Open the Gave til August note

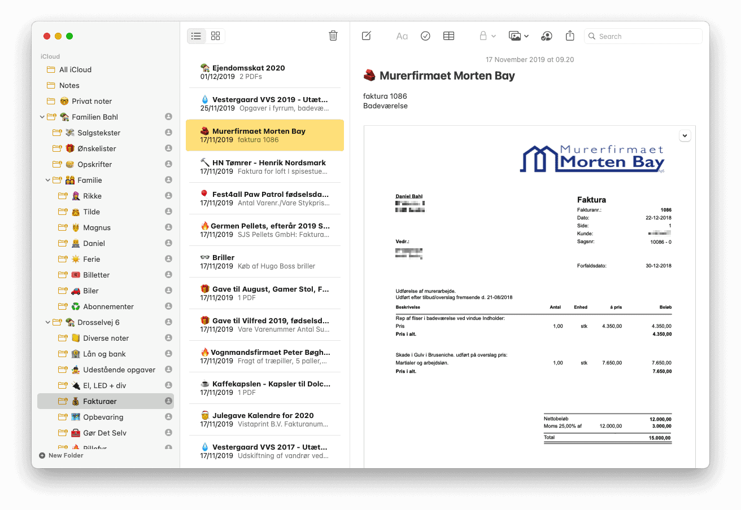point(265,293)
